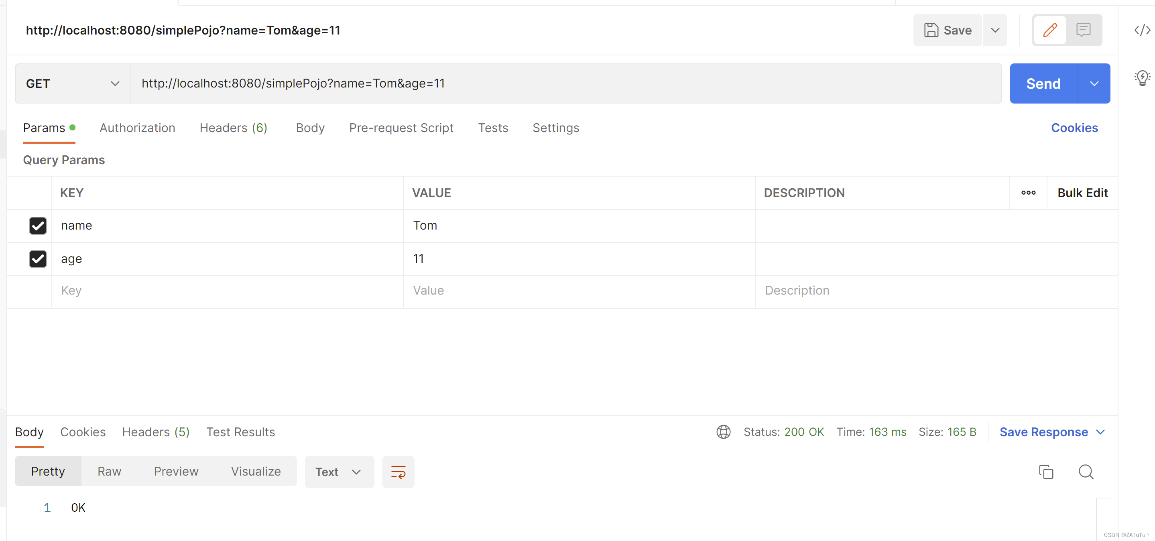Image resolution: width=1155 pixels, height=541 pixels.
Task: Send the request with Send button
Action: pyautogui.click(x=1043, y=83)
